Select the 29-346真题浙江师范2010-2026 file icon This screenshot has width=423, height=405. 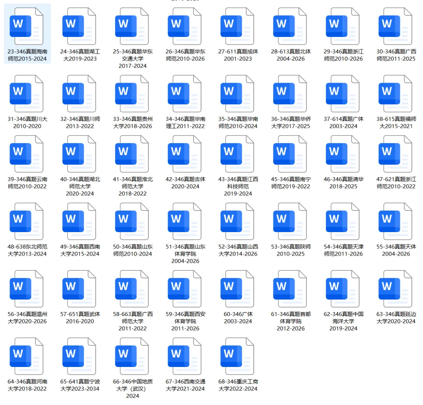pos(343,26)
